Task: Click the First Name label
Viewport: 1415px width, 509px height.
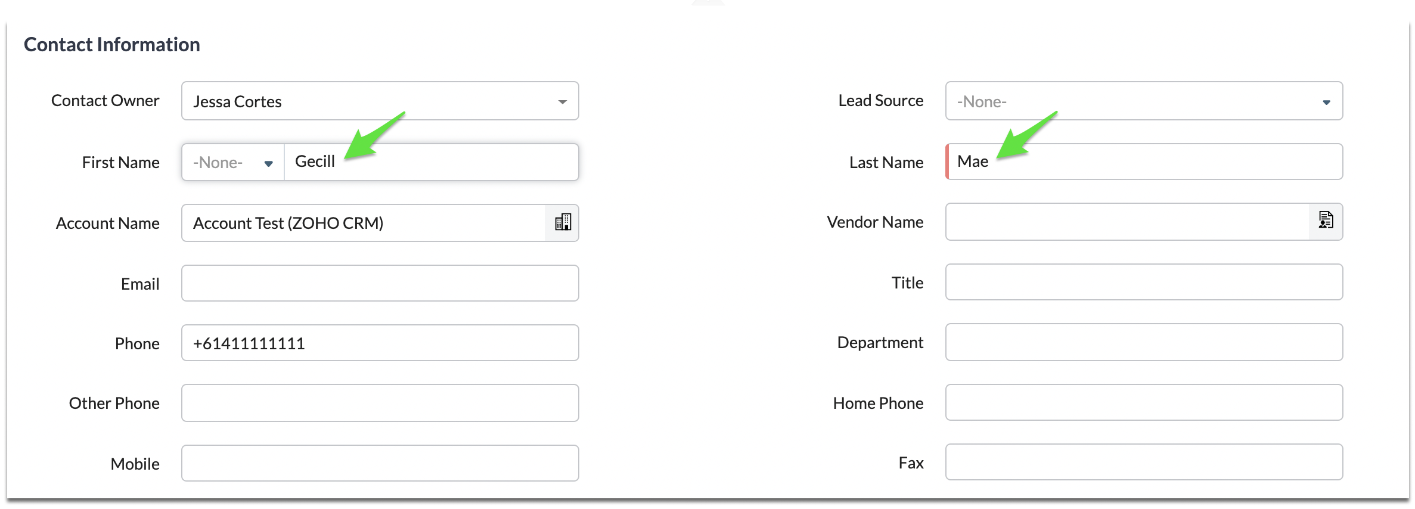Action: click(121, 163)
